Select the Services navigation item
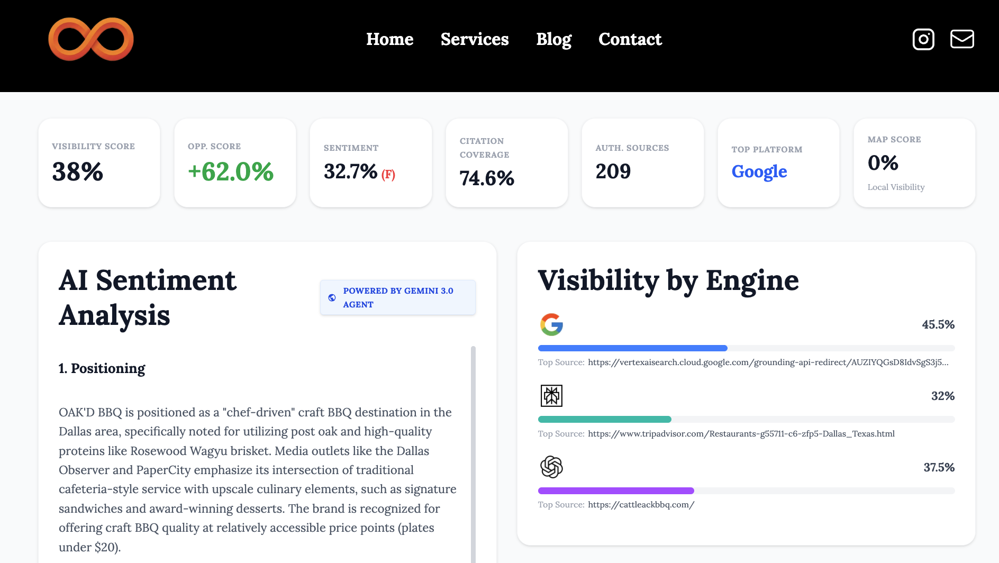999x563 pixels. [474, 39]
